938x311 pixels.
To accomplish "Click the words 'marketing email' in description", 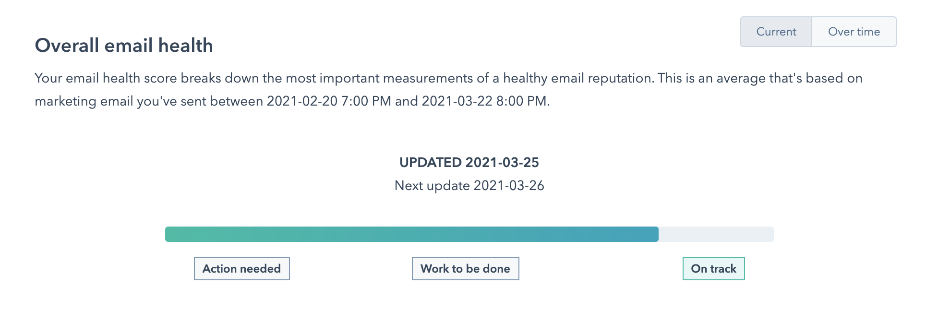I will [84, 101].
